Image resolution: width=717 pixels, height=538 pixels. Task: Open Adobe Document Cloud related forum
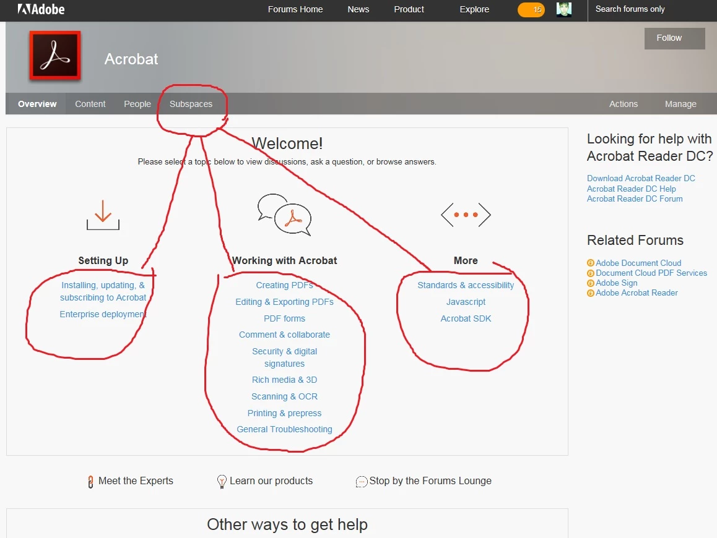pyautogui.click(x=638, y=263)
